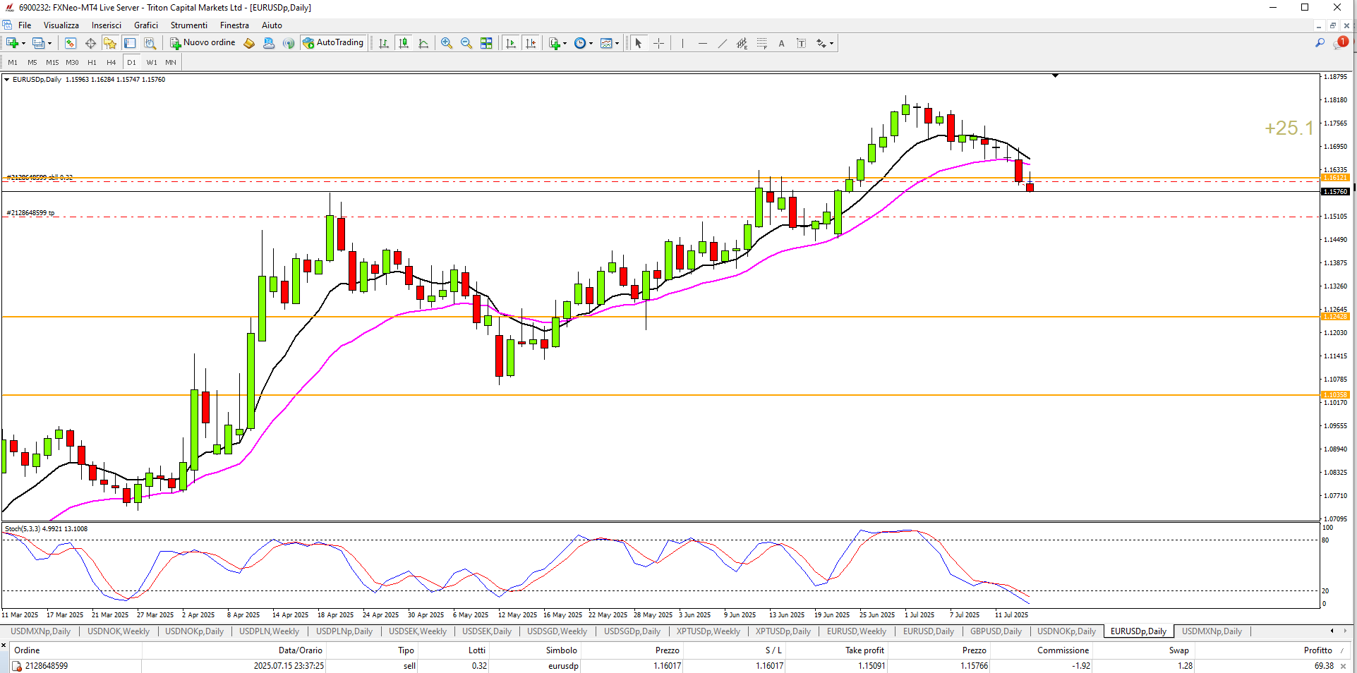The height and width of the screenshot is (673, 1357).
Task: Open the Strategy Tester icon
Action: coord(150,43)
